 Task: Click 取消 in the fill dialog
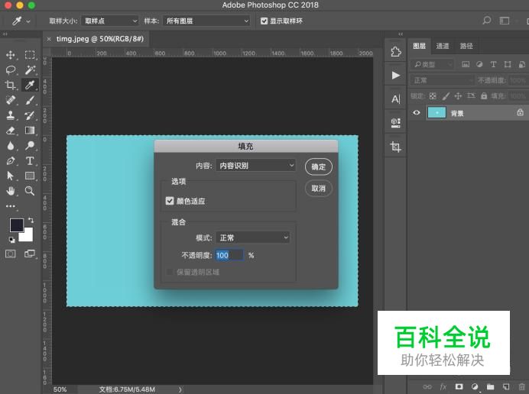[319, 188]
